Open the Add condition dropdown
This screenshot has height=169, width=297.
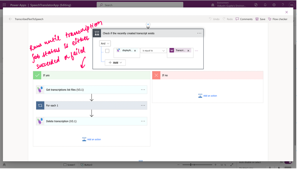(x=115, y=62)
